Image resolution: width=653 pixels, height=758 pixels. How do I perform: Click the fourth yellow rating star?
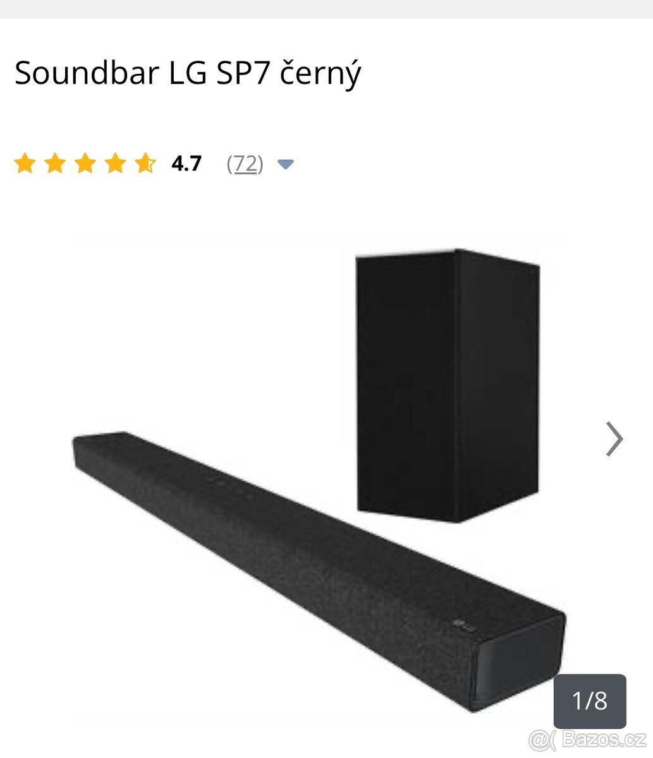coord(115,164)
